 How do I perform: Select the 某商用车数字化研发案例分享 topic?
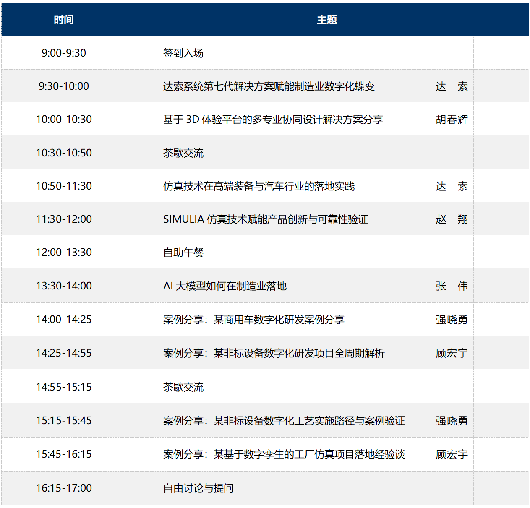(253, 320)
